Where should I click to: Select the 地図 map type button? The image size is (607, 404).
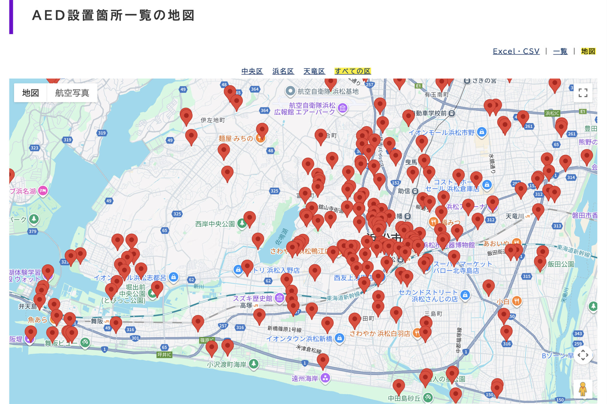point(31,93)
